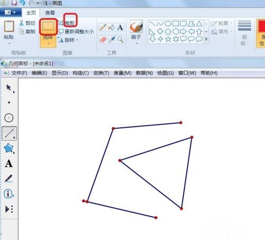Click the red color 1 swatch
Screen dimensions: 265x240
point(261,26)
